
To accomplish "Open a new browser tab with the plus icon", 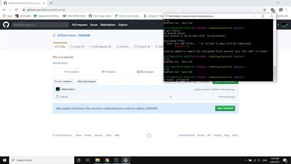I will coord(51,3).
